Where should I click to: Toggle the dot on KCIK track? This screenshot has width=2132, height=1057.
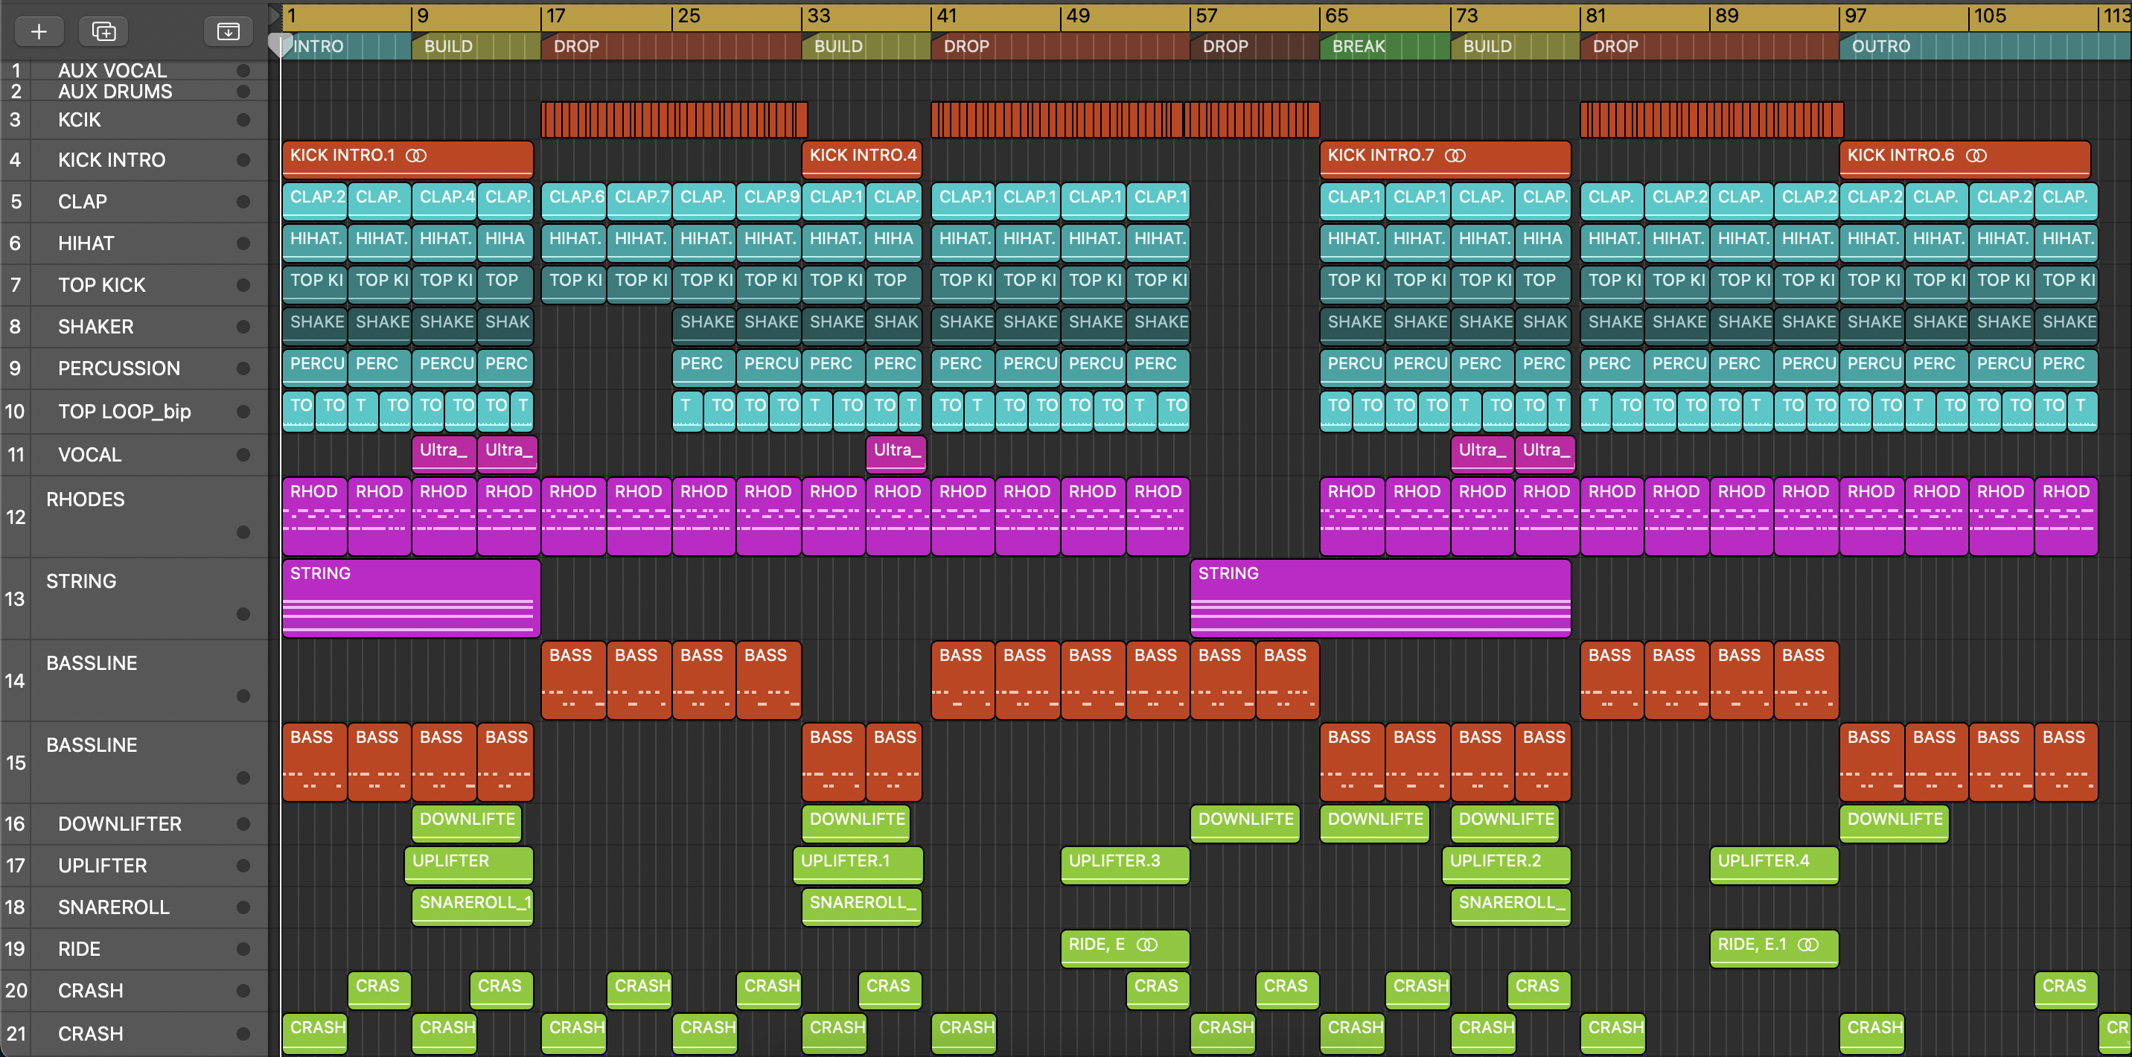243,120
